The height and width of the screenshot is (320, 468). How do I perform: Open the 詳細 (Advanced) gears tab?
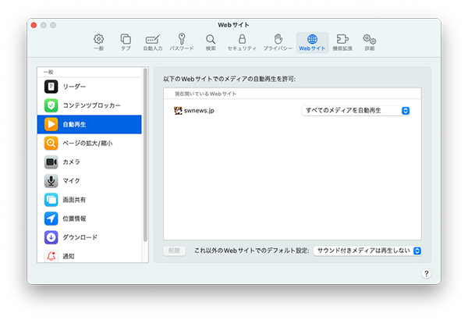[369, 41]
